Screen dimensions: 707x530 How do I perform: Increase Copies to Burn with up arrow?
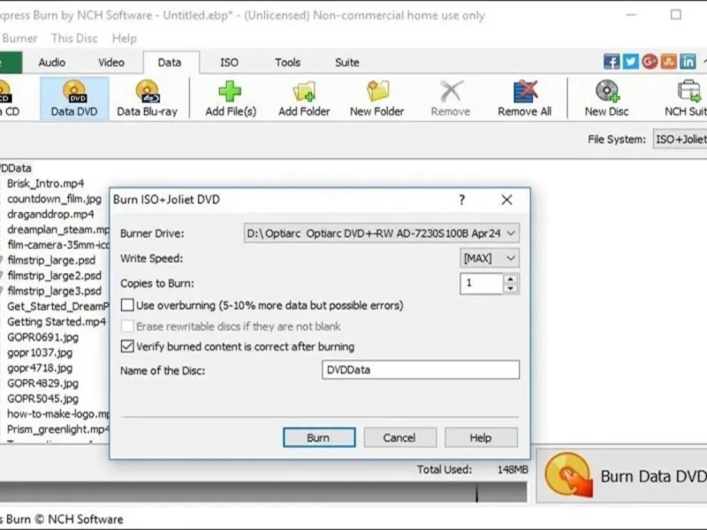tap(511, 279)
